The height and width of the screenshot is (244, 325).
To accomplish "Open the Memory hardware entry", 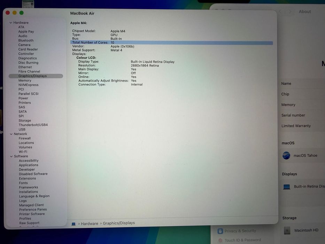I will click(x=25, y=81).
